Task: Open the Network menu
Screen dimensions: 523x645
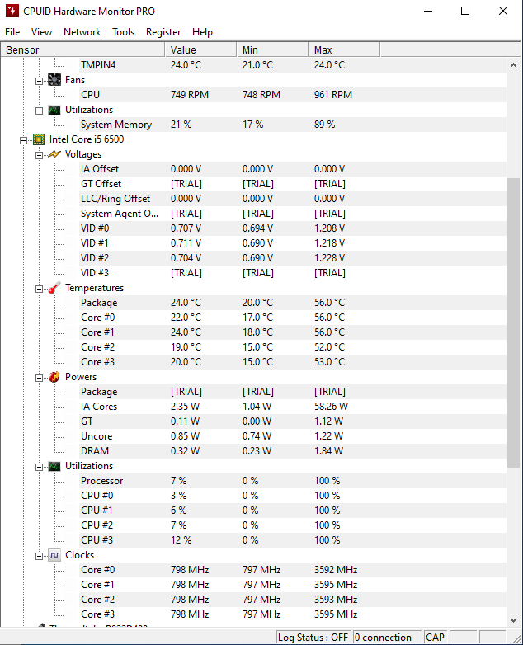Action: click(x=82, y=32)
